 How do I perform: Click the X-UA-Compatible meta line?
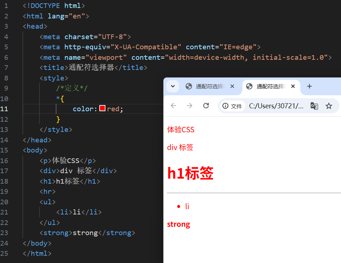[150, 47]
